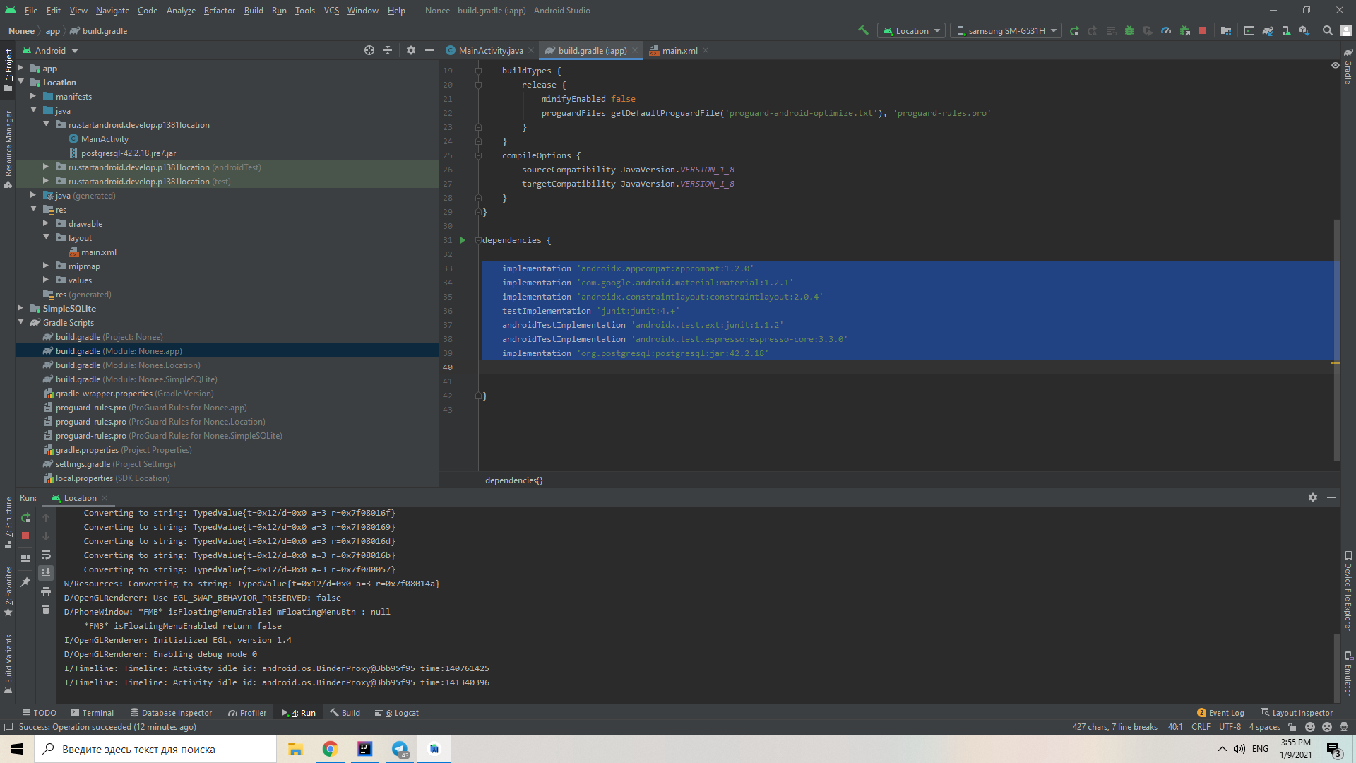1356x763 pixels.
Task: Expand the manifests folder
Action: (33, 96)
